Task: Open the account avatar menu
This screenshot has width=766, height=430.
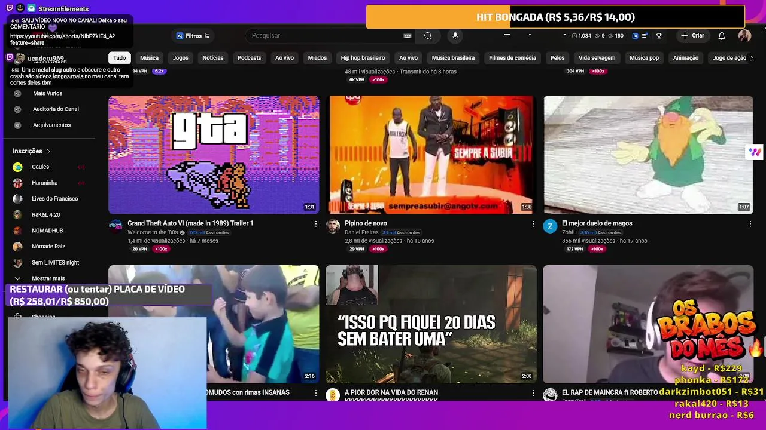Action: (x=744, y=36)
